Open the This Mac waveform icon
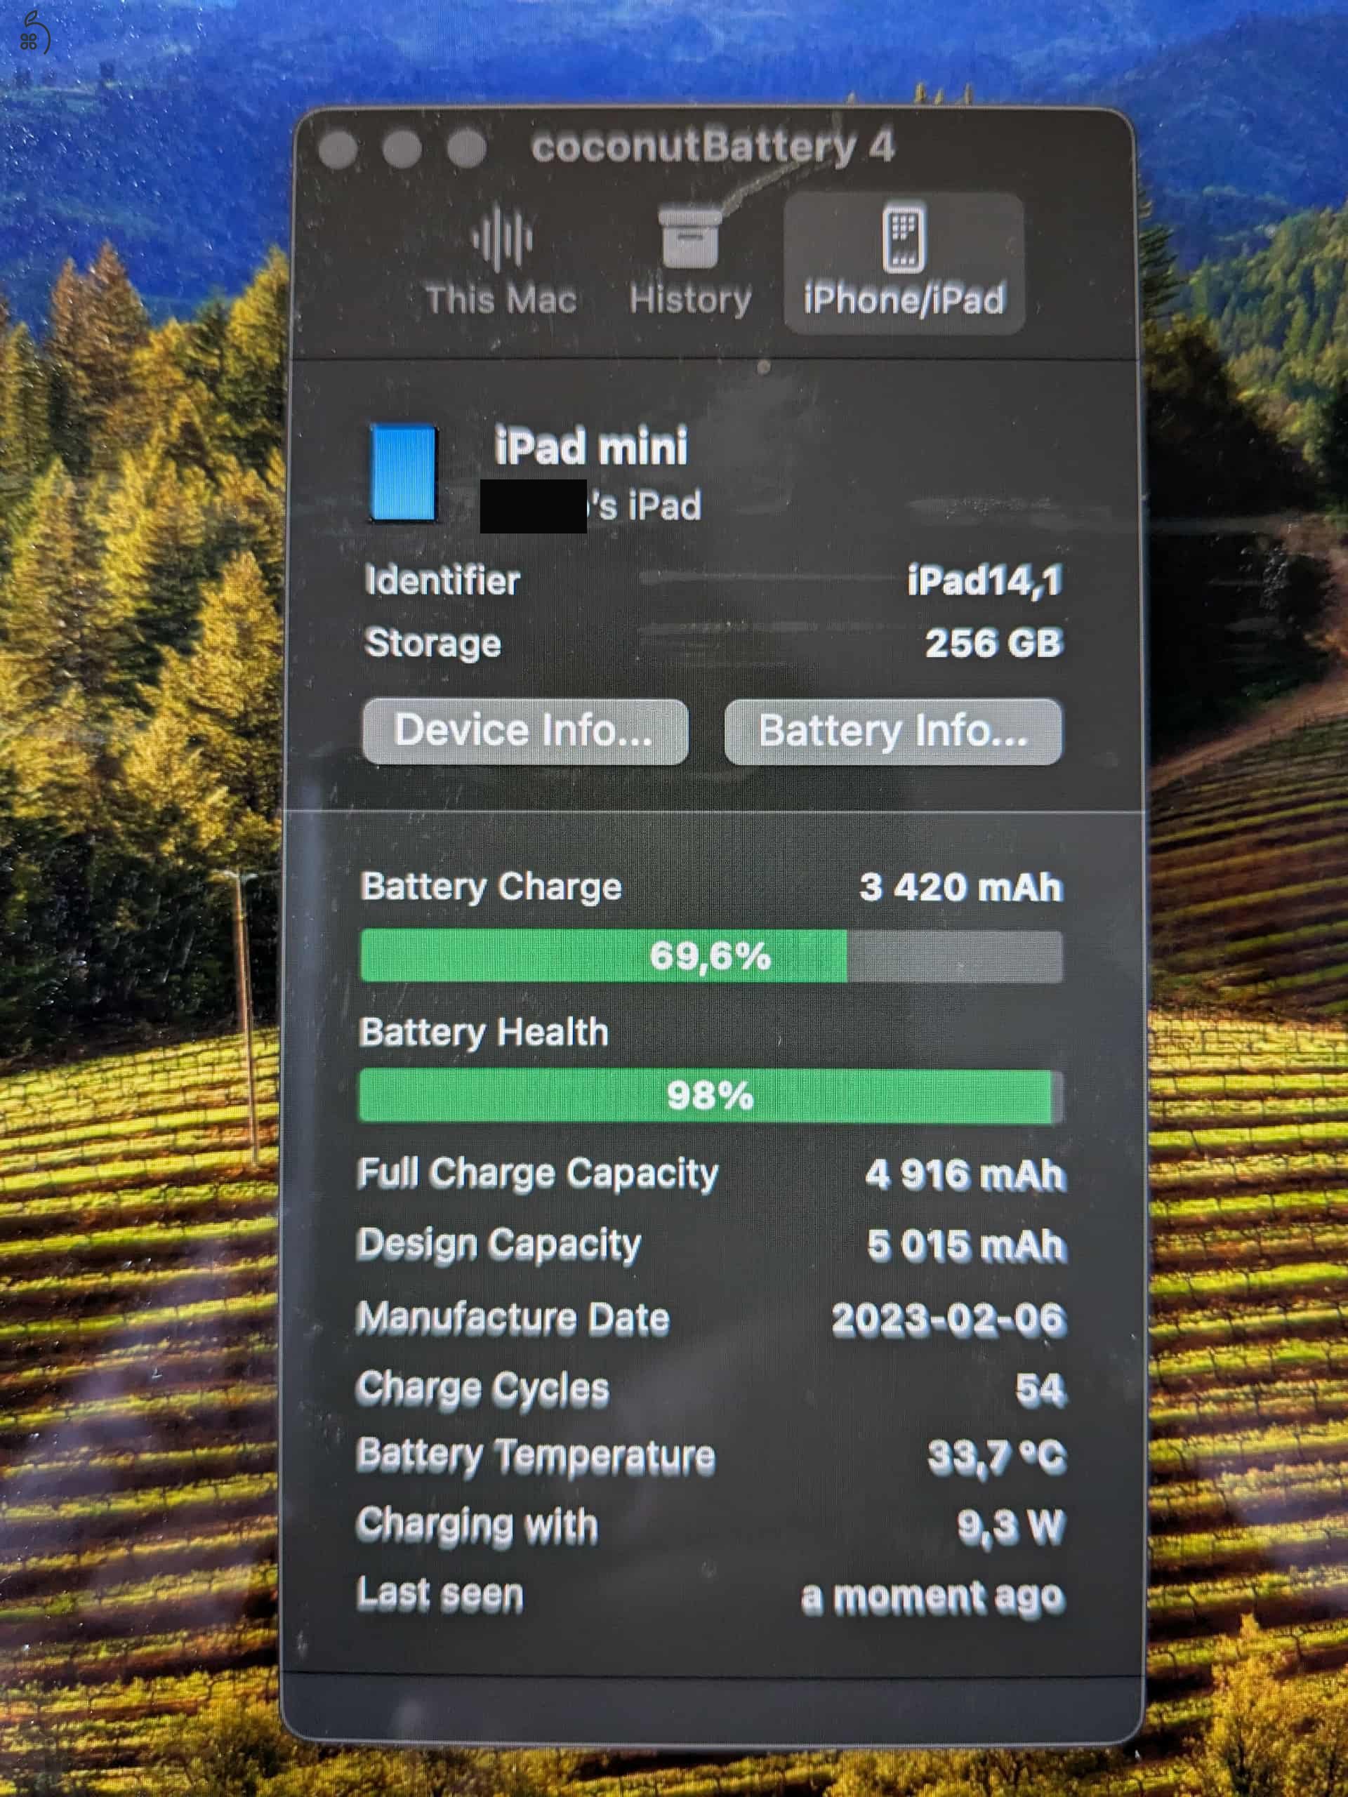The height and width of the screenshot is (1797, 1348). 501,239
